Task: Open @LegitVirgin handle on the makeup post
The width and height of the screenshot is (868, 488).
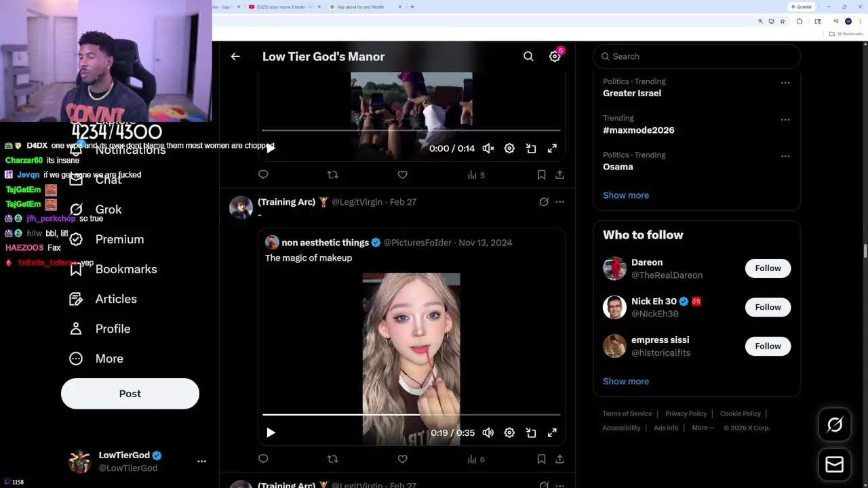Action: [x=357, y=202]
